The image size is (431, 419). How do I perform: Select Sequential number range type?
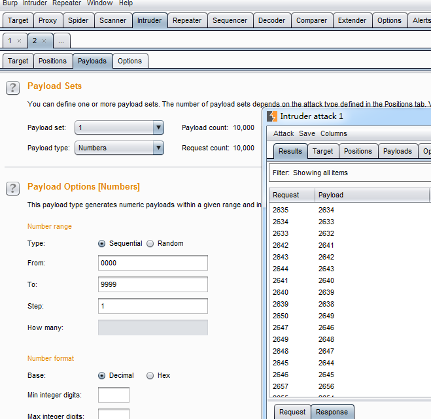pos(102,243)
